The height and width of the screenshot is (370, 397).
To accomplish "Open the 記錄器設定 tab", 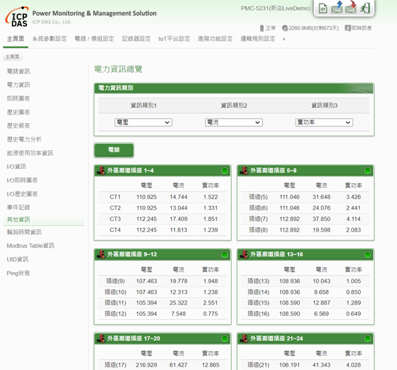I will (136, 39).
